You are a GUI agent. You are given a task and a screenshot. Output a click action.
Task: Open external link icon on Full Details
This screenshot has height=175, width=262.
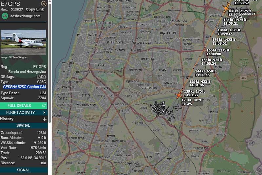coord(44,106)
